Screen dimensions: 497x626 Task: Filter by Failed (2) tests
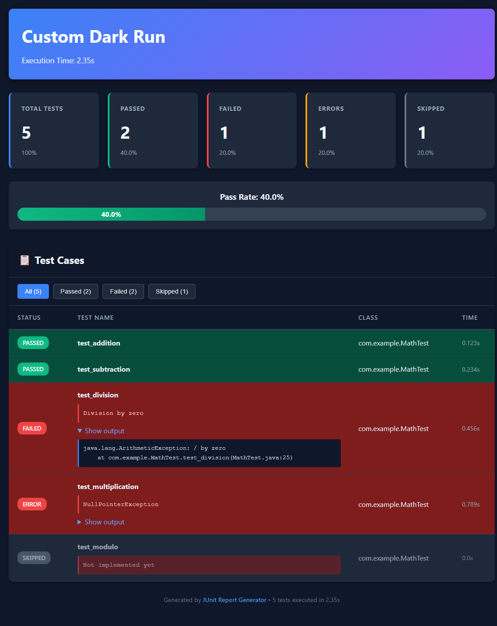123,291
